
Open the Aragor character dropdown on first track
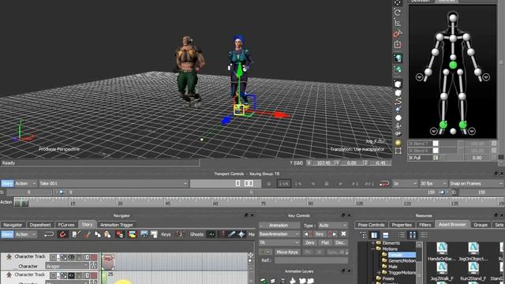(67, 266)
